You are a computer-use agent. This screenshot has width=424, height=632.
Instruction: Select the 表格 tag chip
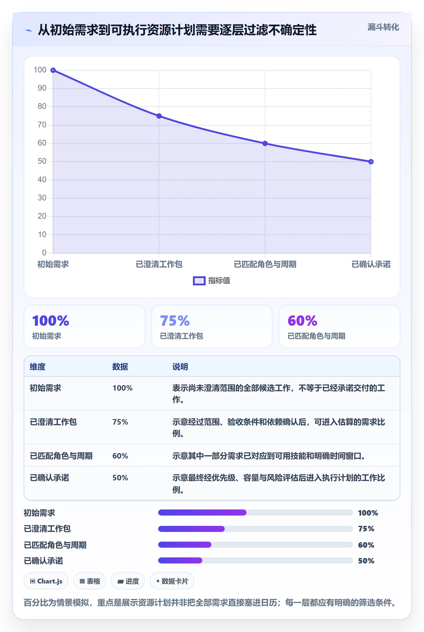coord(90,581)
